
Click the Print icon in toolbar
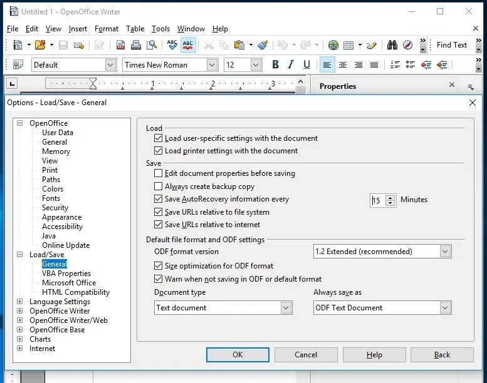click(136, 45)
